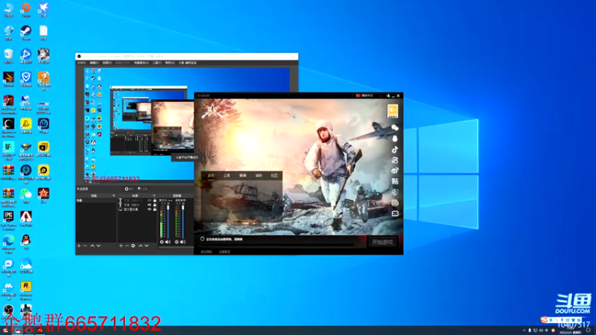This screenshot has height=335, width=596.
Task: Switch to the fifth launcher news tab
Action: [274, 176]
